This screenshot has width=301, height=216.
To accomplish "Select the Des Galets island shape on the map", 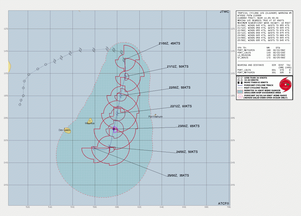I will [68, 130].
